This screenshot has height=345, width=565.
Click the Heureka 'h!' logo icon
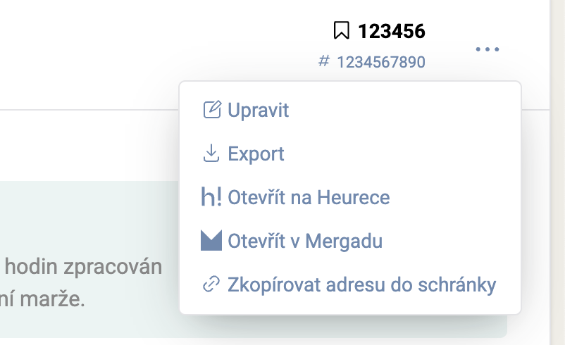(x=211, y=197)
